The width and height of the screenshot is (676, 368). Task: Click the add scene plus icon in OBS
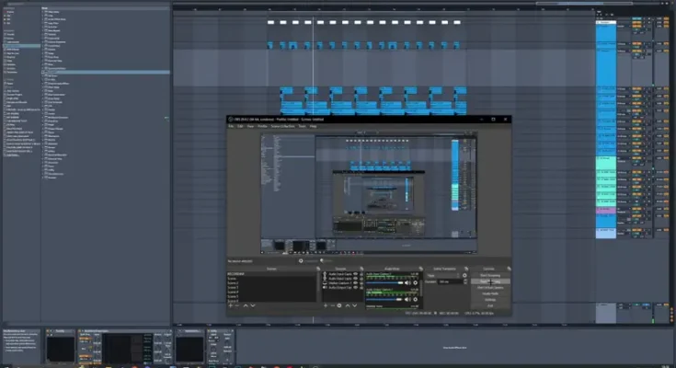[230, 305]
